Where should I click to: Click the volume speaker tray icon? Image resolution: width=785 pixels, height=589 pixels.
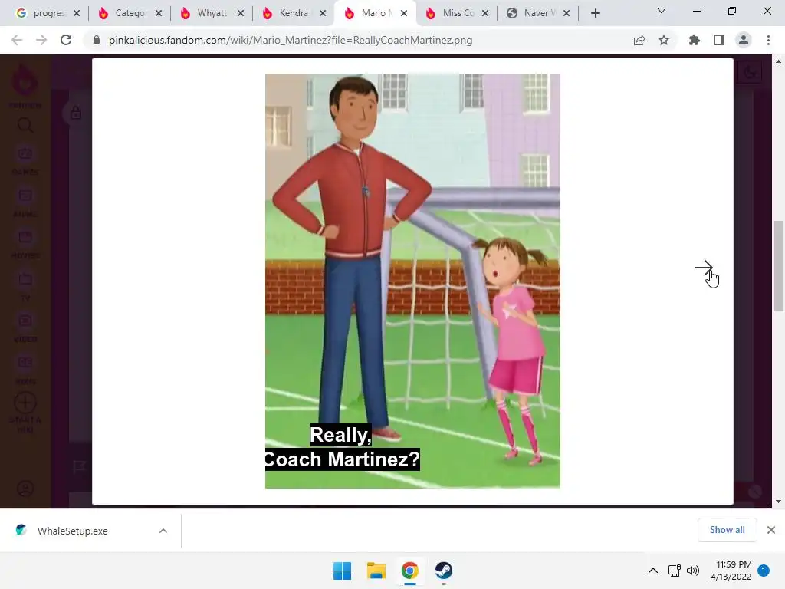(x=693, y=571)
